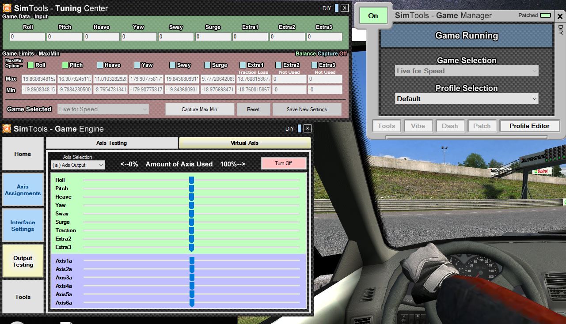The height and width of the screenshot is (324, 566).
Task: Toggle the Sway max/min option checkbox
Action: [x=172, y=65]
